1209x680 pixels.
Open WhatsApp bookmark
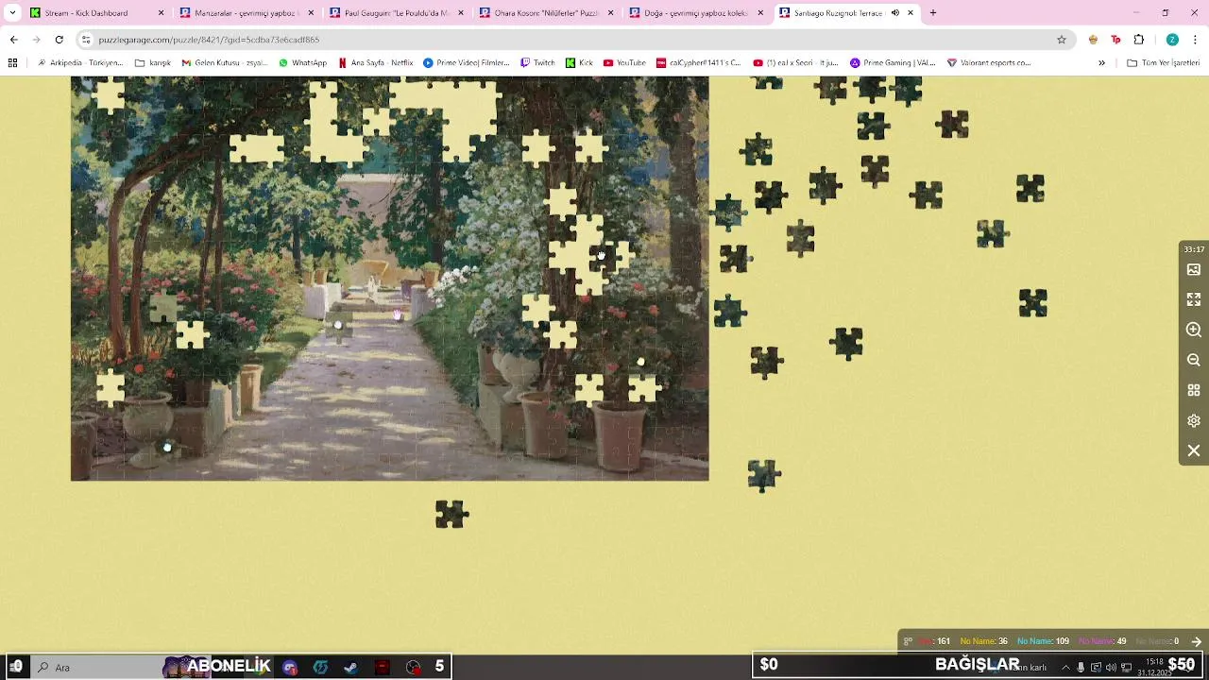(x=302, y=62)
